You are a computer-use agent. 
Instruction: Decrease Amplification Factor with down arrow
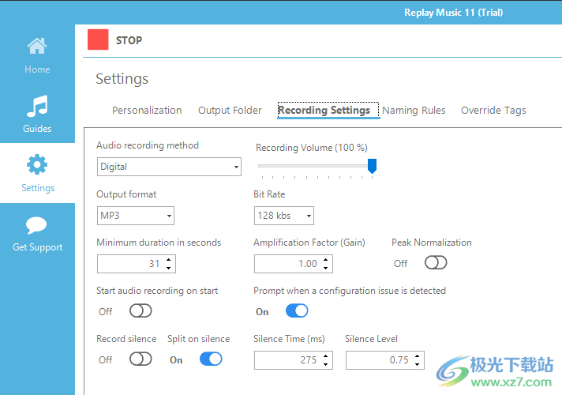coord(325,268)
